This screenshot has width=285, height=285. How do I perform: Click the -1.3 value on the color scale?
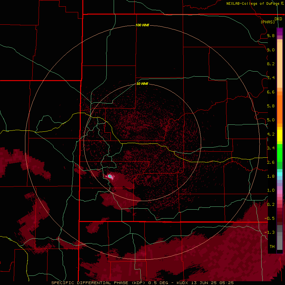click(269, 232)
